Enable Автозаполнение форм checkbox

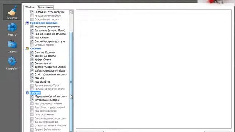pos(32,15)
